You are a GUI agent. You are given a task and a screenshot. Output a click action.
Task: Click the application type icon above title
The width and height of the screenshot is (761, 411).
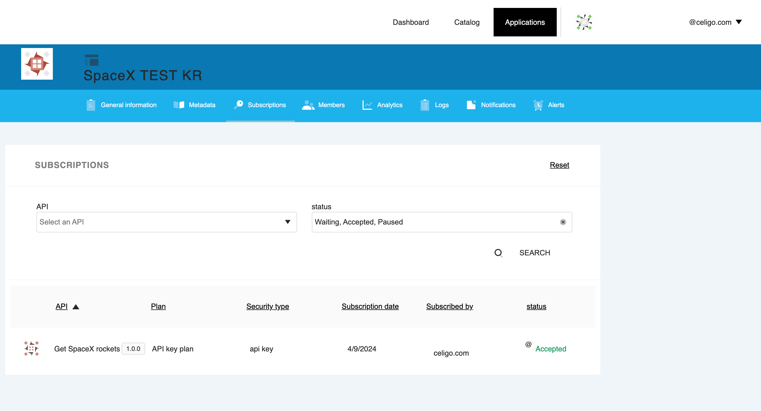tap(91, 60)
